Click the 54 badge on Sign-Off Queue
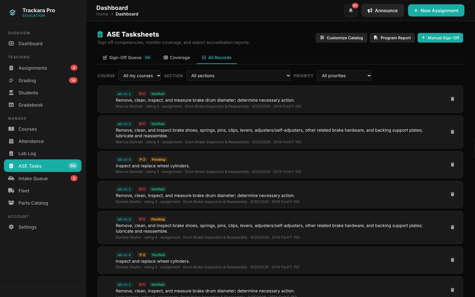The height and width of the screenshot is (297, 475). [148, 58]
